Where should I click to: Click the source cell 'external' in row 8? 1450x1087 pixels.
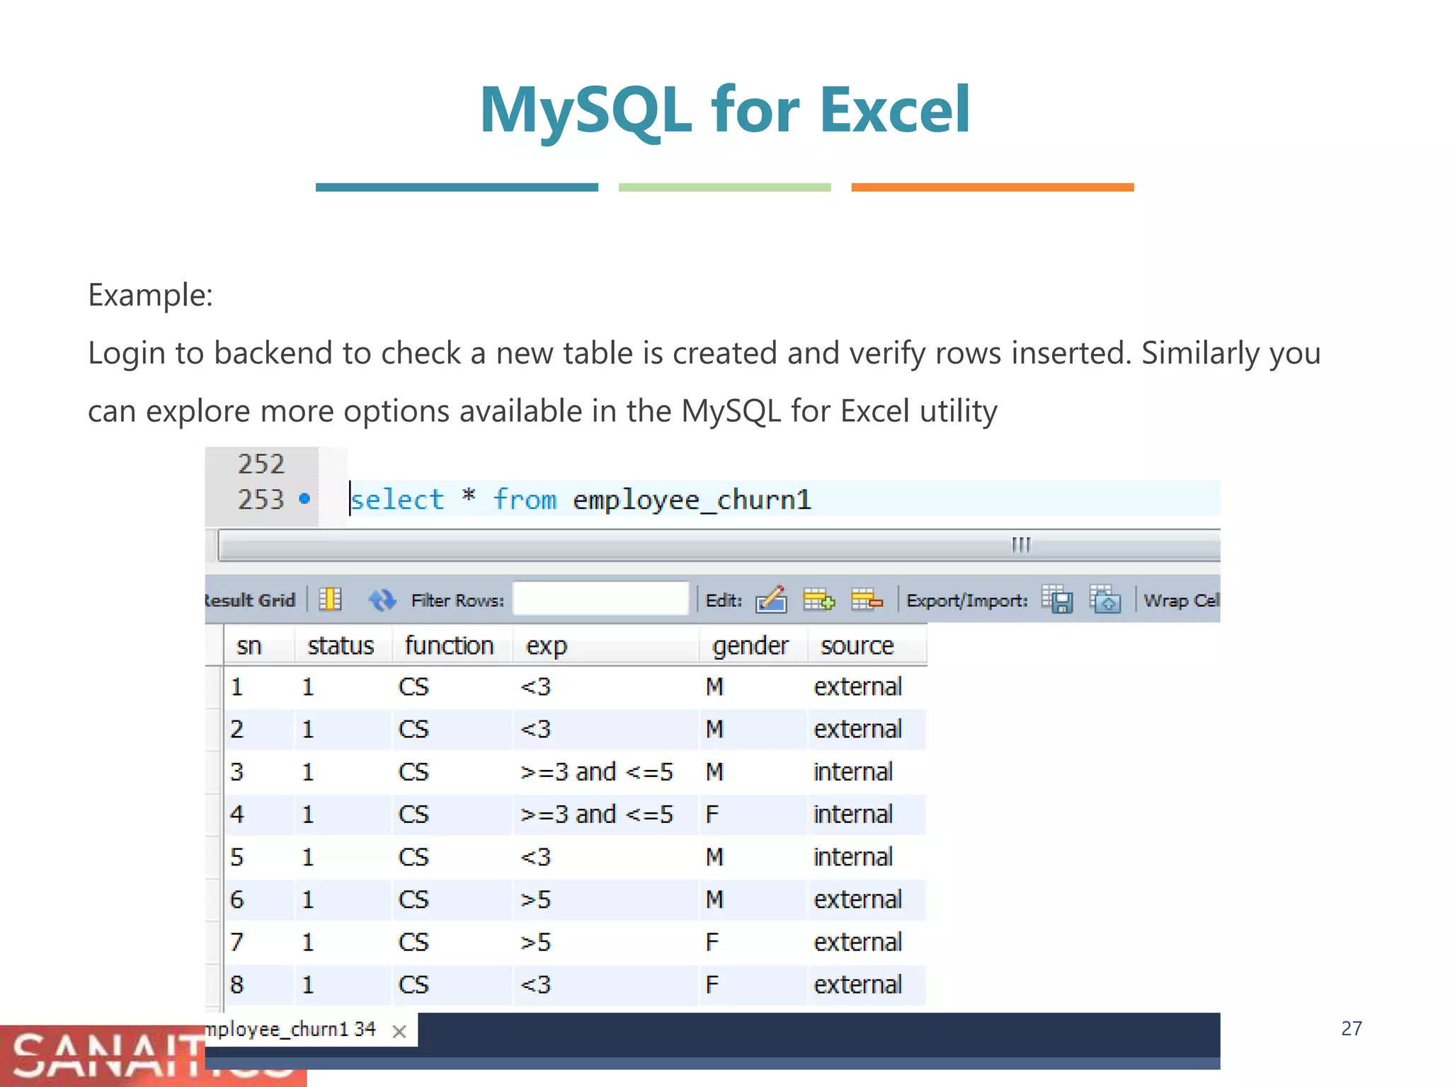(x=867, y=985)
